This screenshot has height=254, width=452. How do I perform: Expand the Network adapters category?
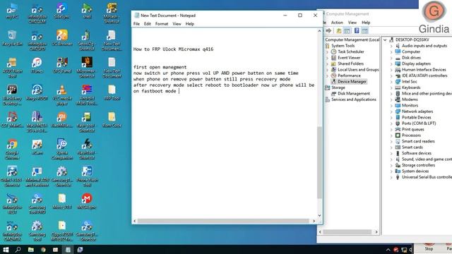(x=391, y=111)
